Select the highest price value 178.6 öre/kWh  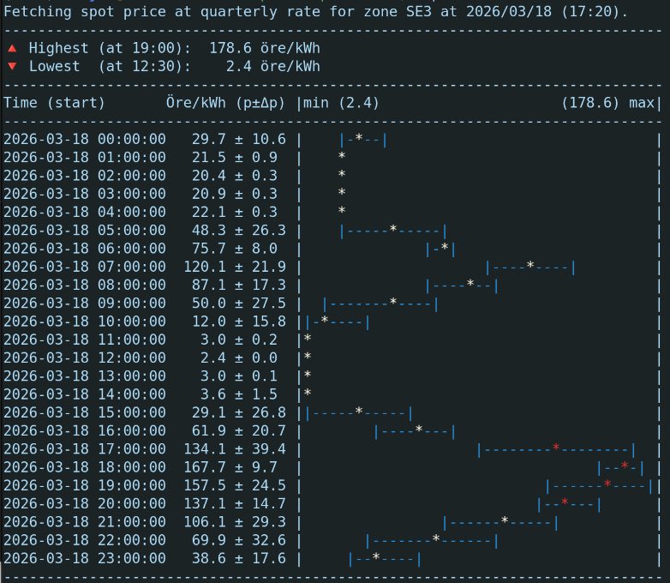tap(265, 48)
